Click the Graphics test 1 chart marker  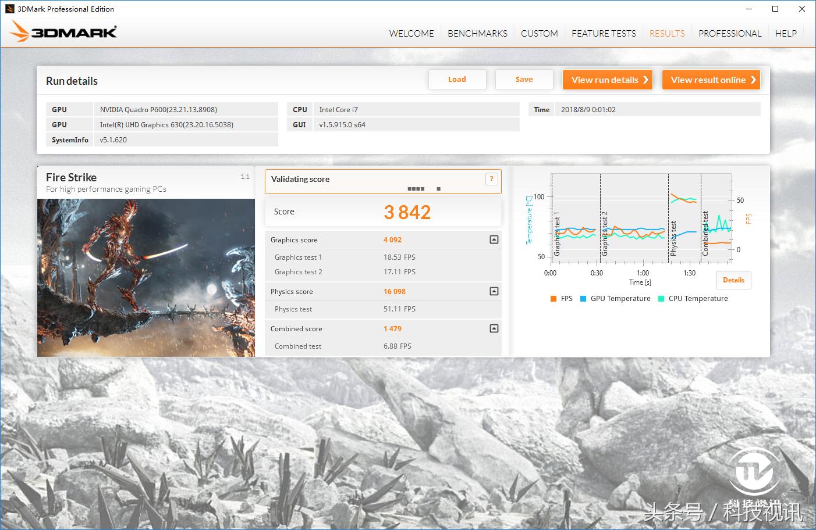(x=557, y=233)
